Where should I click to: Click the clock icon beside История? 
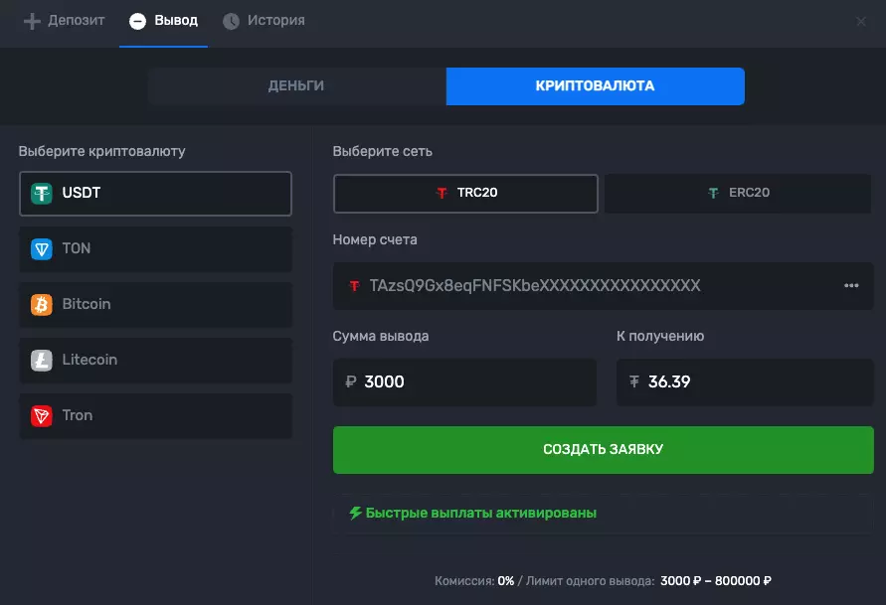point(232,21)
